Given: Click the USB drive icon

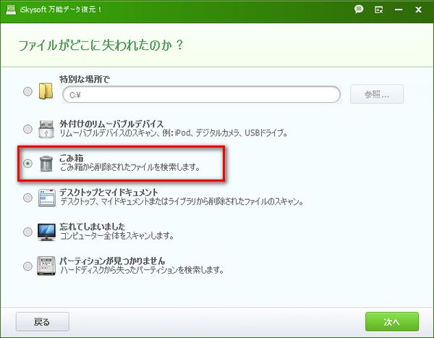Looking at the screenshot, I should 46,129.
